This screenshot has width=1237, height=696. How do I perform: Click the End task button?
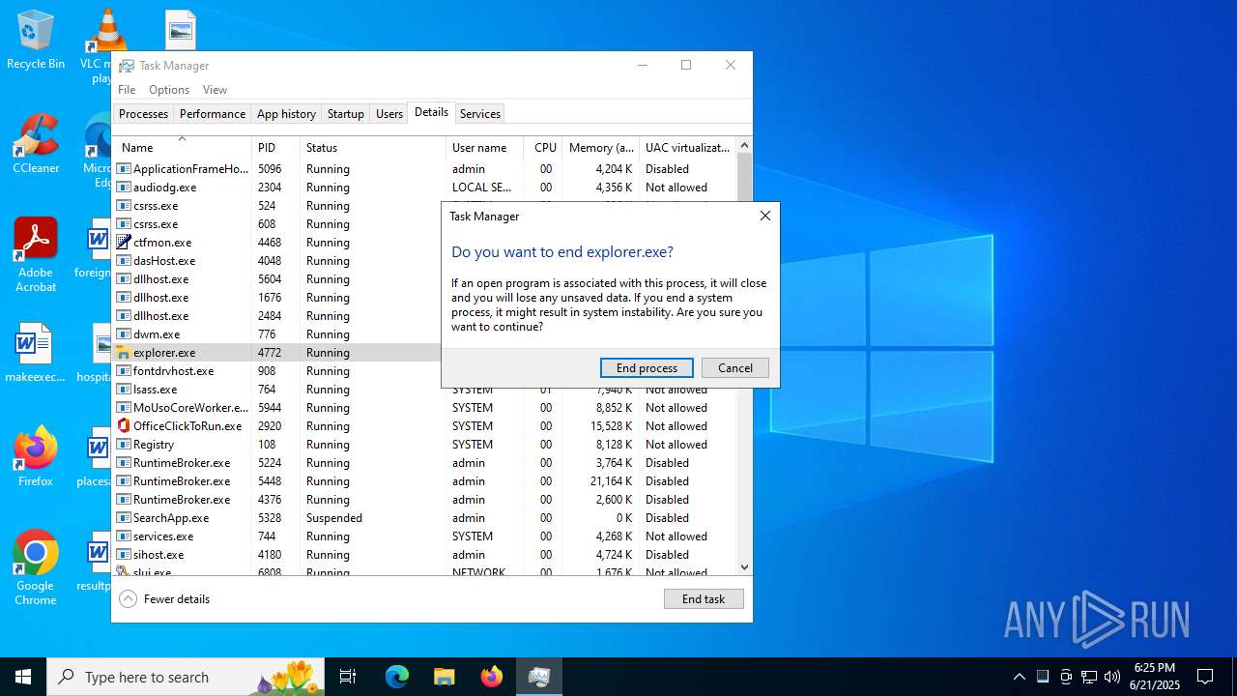[x=704, y=599]
